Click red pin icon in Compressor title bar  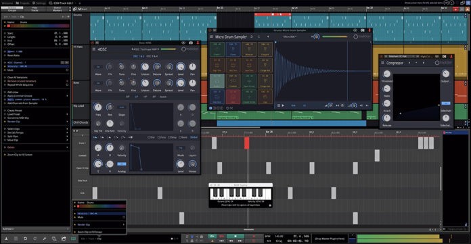(x=451, y=56)
